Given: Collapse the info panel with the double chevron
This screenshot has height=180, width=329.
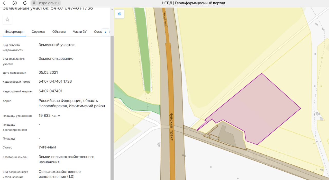Looking at the screenshot, I should pos(120,14).
